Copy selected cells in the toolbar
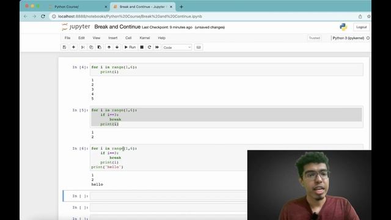The image size is (391, 220). tap(91, 47)
